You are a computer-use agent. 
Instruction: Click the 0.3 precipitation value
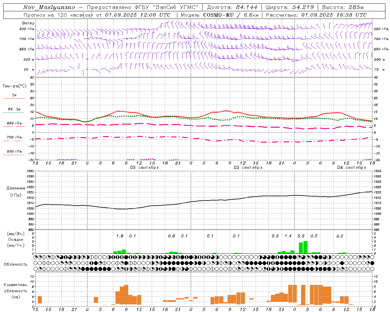275,236
